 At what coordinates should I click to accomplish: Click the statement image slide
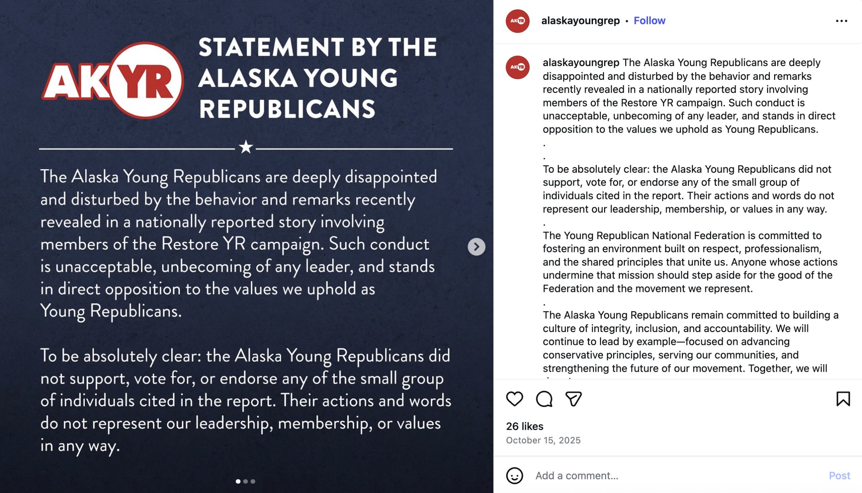pyautogui.click(x=237, y=271)
